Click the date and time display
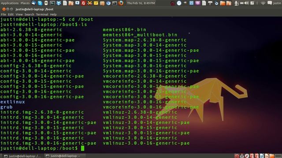Viewport: 282px width, 158px height. pos(141,3)
